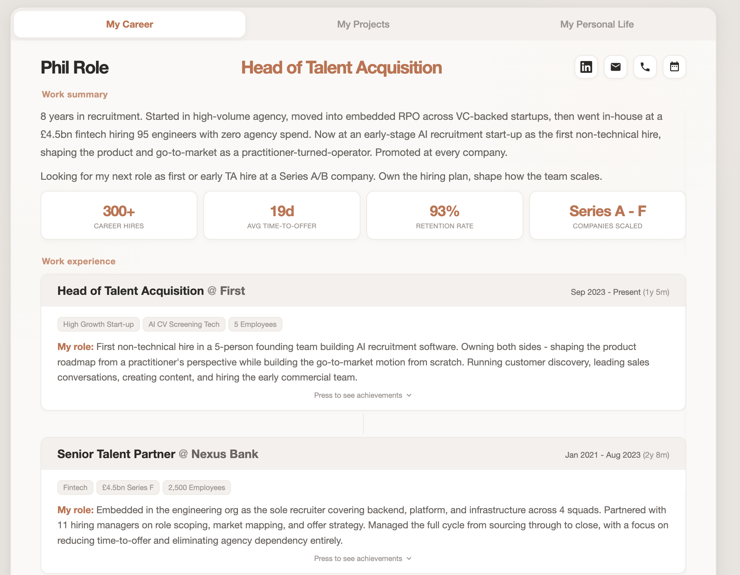This screenshot has height=575, width=740.
Task: Click the 93% Retention Rate card
Action: point(445,215)
